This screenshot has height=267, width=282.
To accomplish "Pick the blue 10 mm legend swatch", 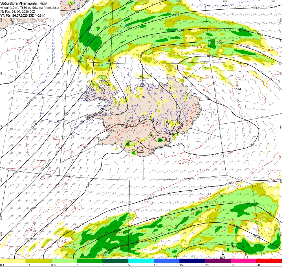I will pos(167,261).
